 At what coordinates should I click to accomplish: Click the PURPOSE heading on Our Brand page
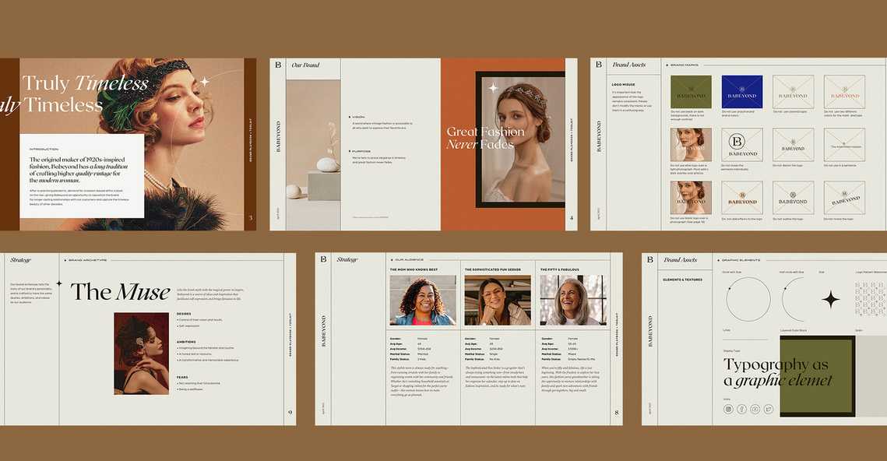click(361, 152)
